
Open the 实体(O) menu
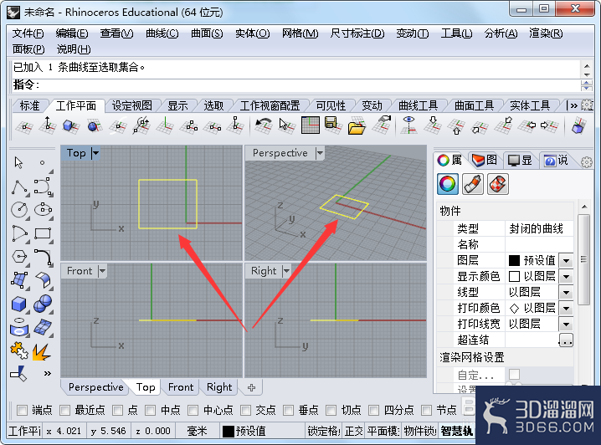tap(253, 33)
